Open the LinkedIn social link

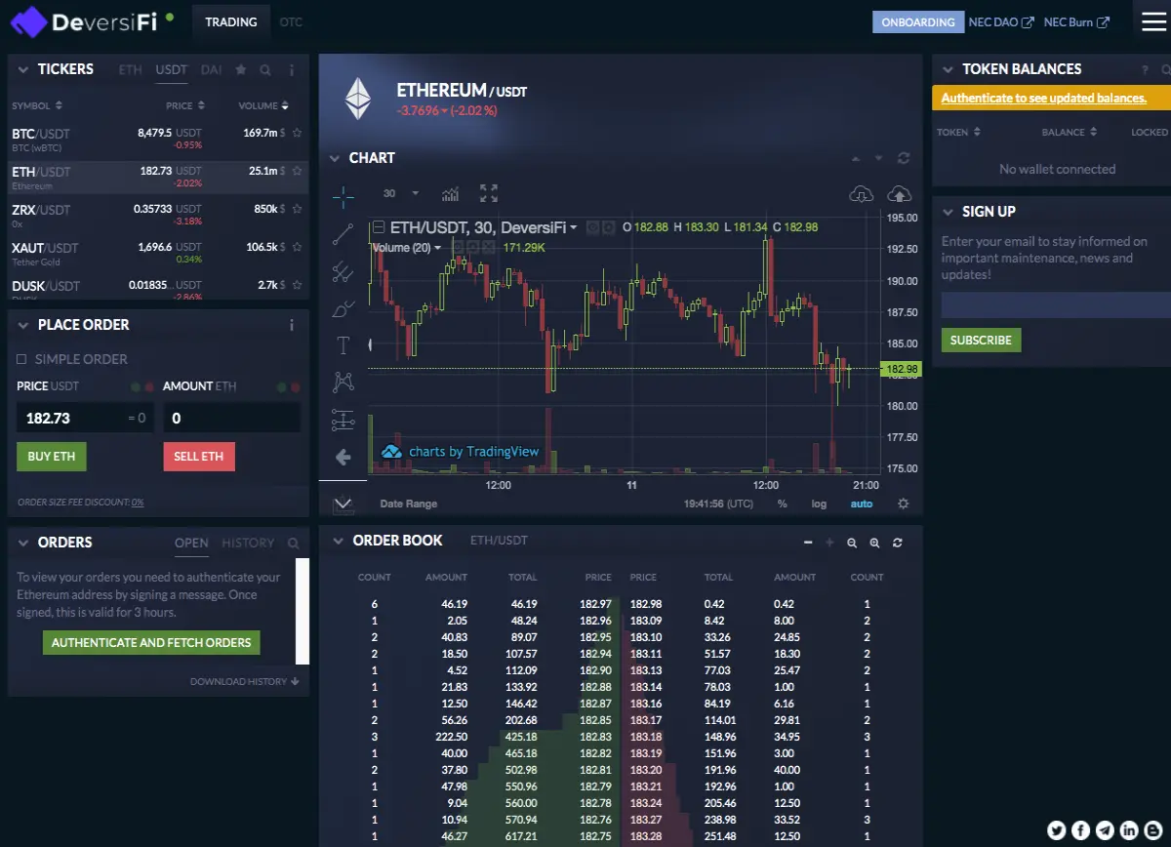[1129, 830]
